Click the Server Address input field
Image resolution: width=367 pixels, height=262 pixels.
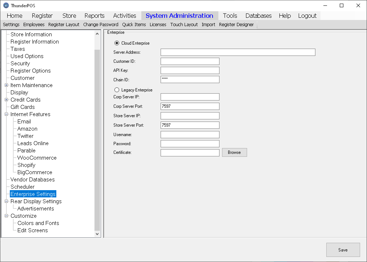pyautogui.click(x=238, y=52)
